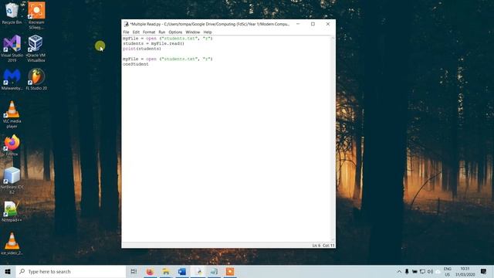494x278 pixels.
Task: Click the network tray icon
Action: 422,271
